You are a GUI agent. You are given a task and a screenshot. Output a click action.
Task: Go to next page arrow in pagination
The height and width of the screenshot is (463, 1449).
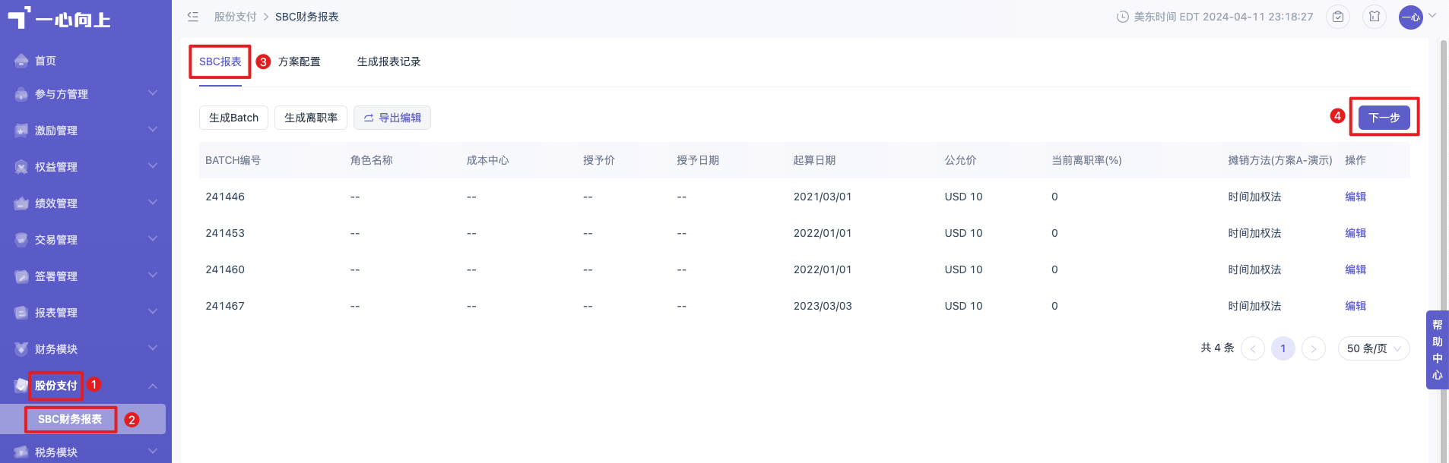(x=1314, y=348)
